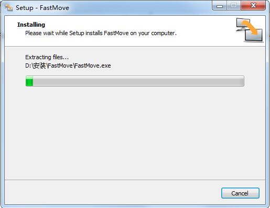Click the Chinese folder name 安装 in path
This screenshot has width=270, height=208.
39,65
